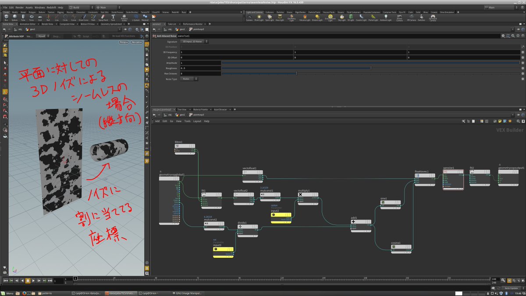Select the Torus shelf tool

(31, 18)
